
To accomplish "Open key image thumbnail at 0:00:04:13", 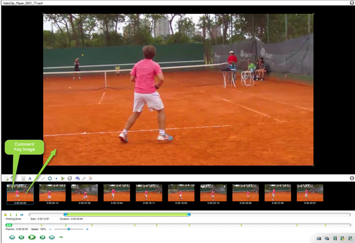I will point(52,193).
